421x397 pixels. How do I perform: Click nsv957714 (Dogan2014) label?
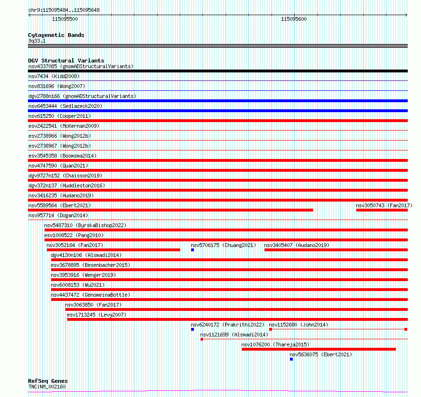click(58, 215)
